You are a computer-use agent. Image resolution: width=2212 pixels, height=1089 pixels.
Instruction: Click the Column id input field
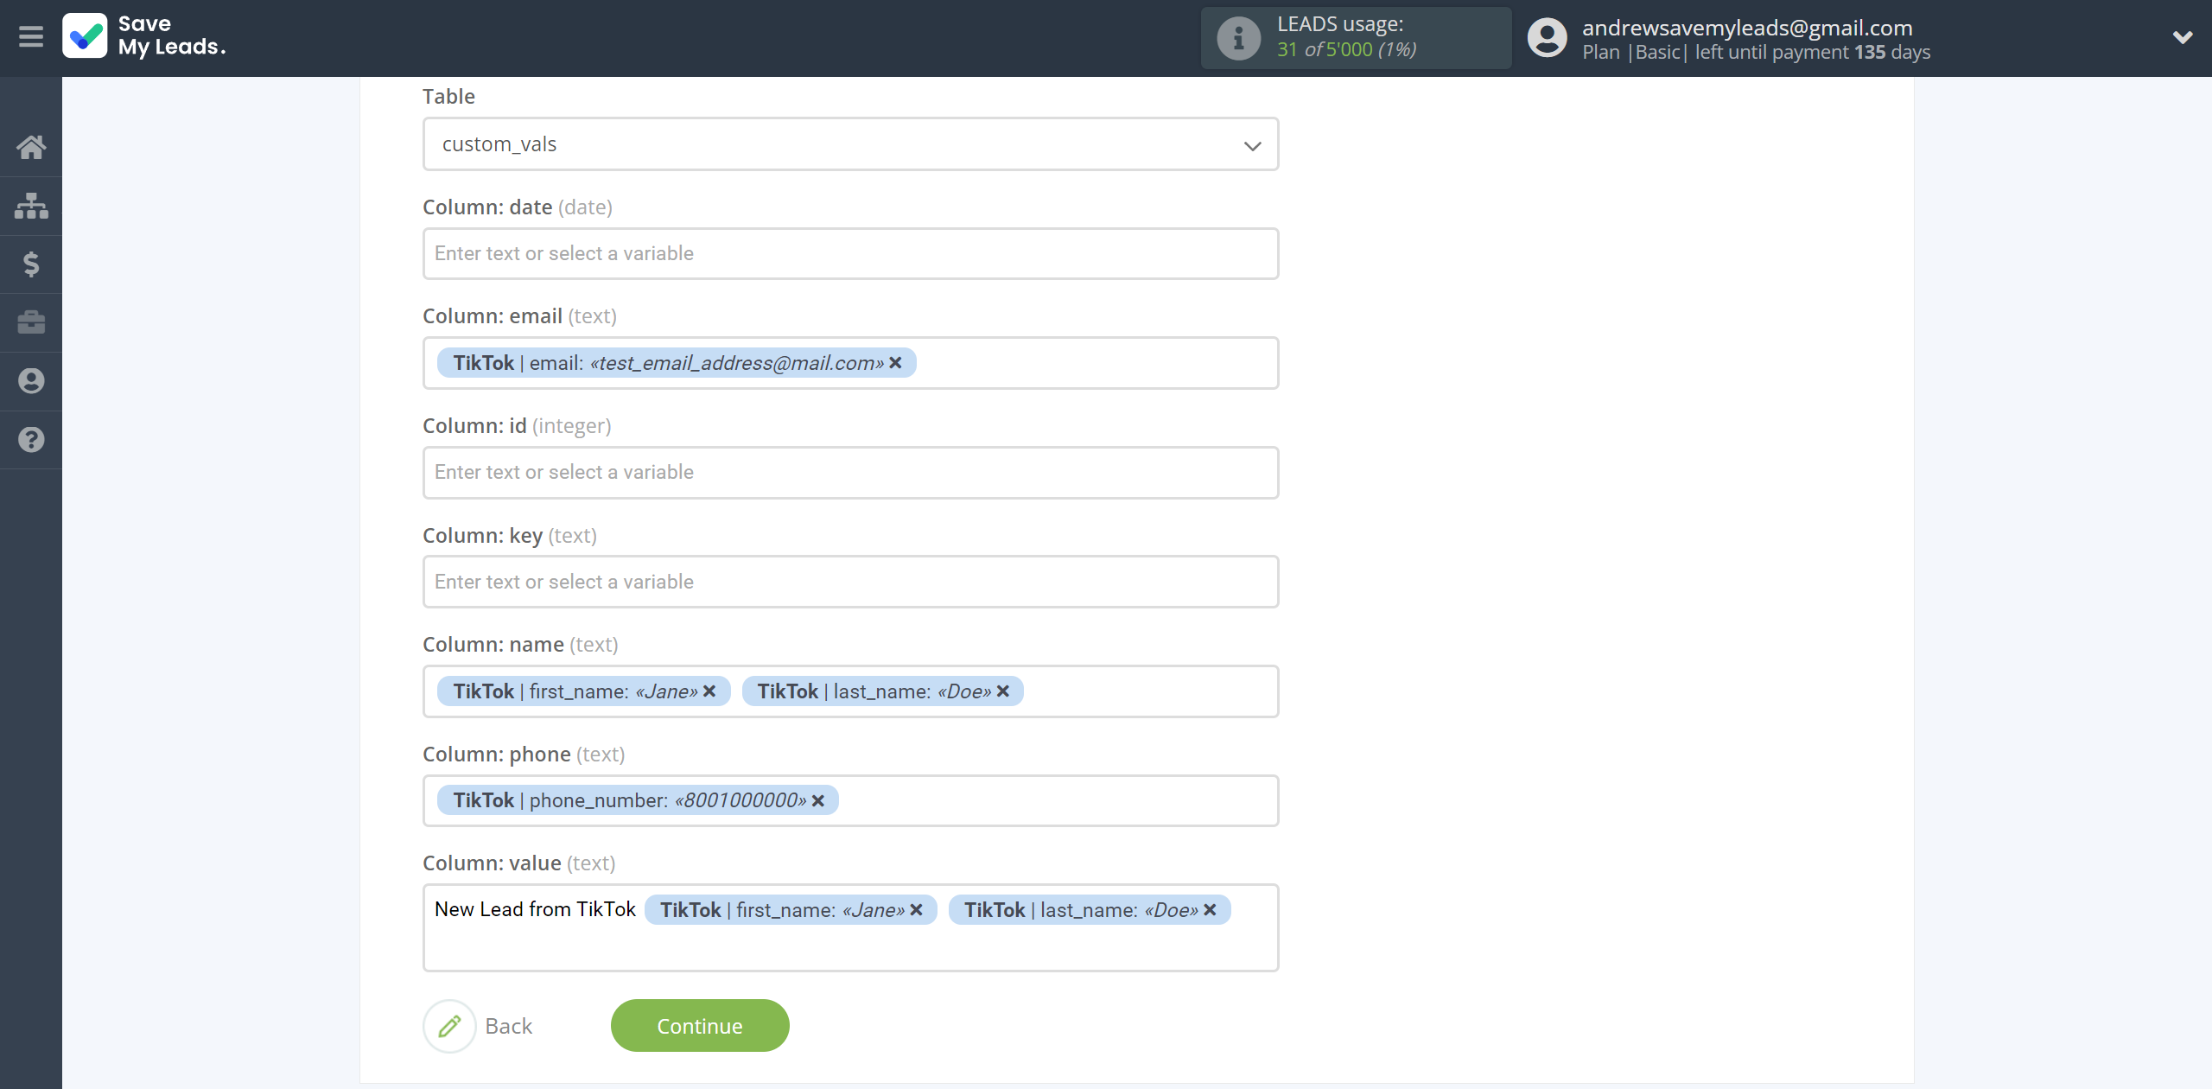coord(850,473)
